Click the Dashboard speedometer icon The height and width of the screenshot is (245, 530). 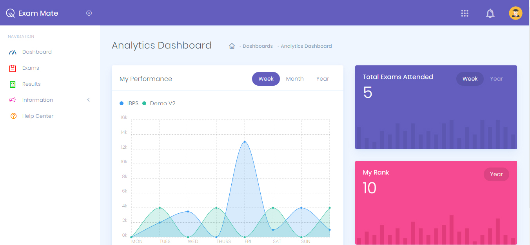click(x=13, y=52)
